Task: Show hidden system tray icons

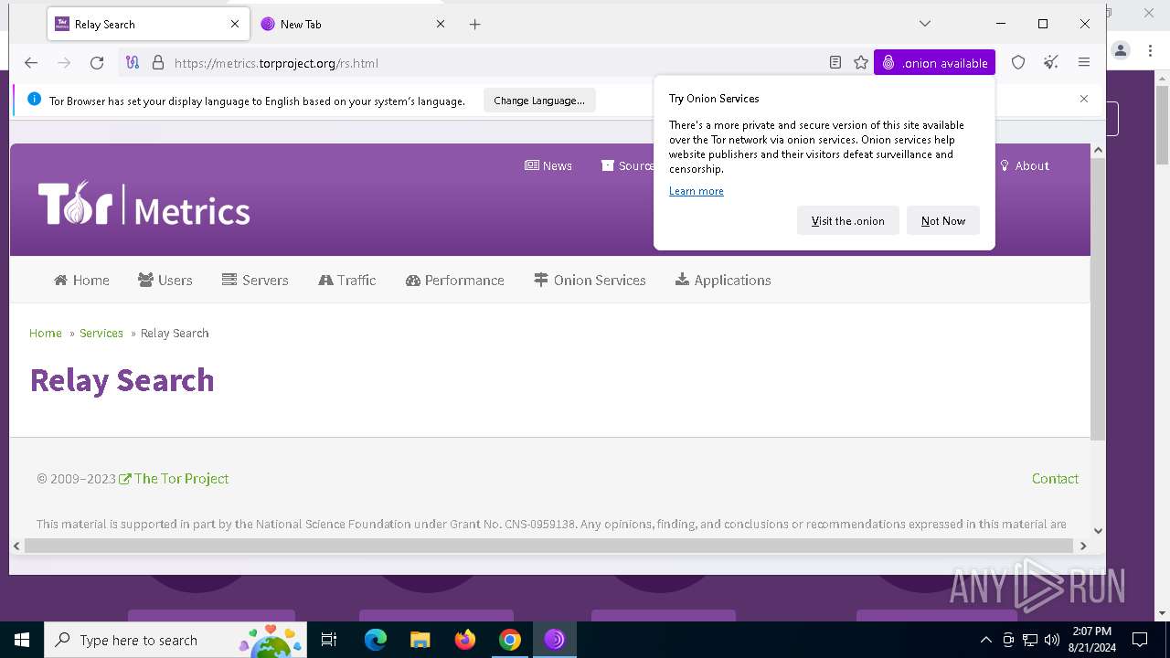Action: 985,640
